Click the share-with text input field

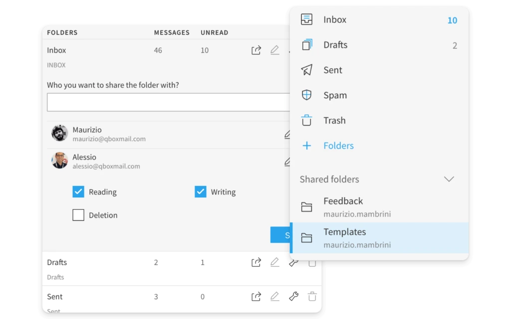[168, 102]
